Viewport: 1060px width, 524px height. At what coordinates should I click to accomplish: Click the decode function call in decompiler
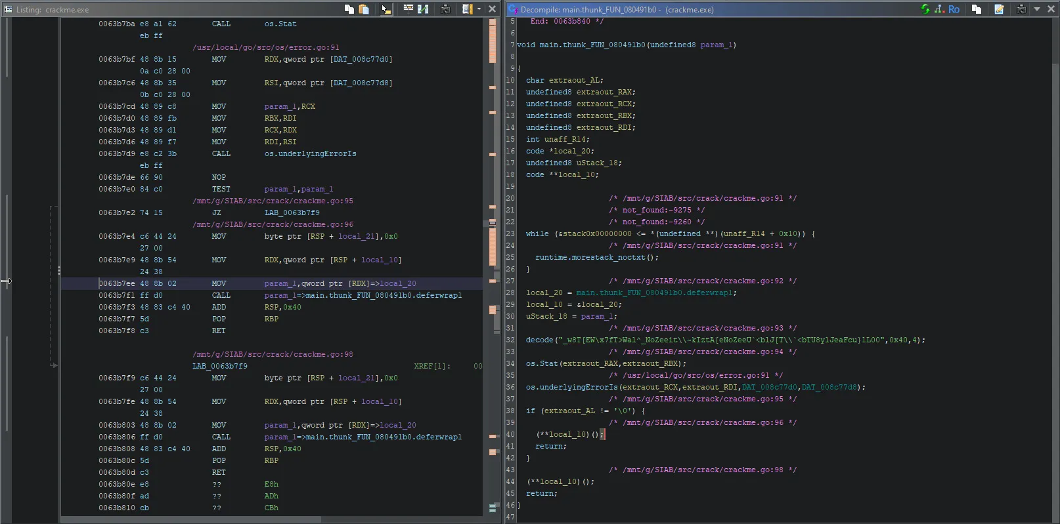point(539,340)
